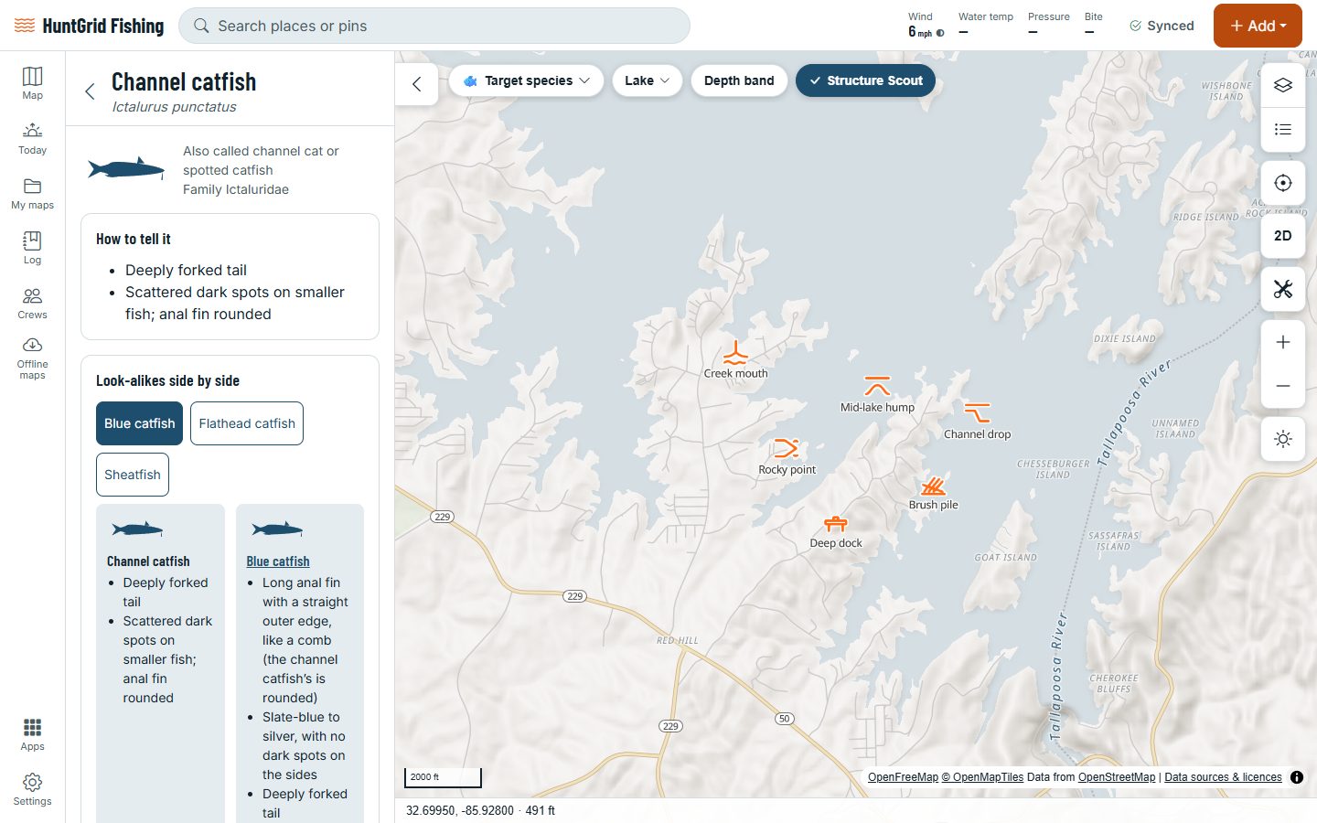
Task: Select the Creek mouth map marker
Action: 735,360
